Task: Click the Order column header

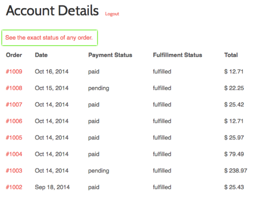Action: click(14, 55)
